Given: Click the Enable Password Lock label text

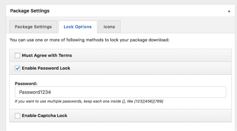Looking at the screenshot, I should 46,68.
